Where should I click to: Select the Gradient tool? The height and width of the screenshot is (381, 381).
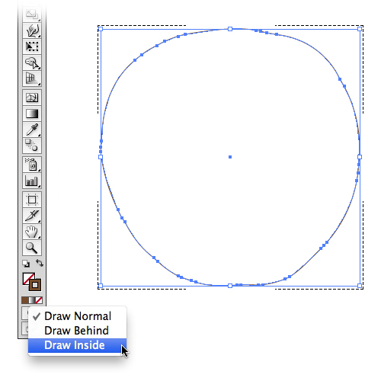coord(32,114)
